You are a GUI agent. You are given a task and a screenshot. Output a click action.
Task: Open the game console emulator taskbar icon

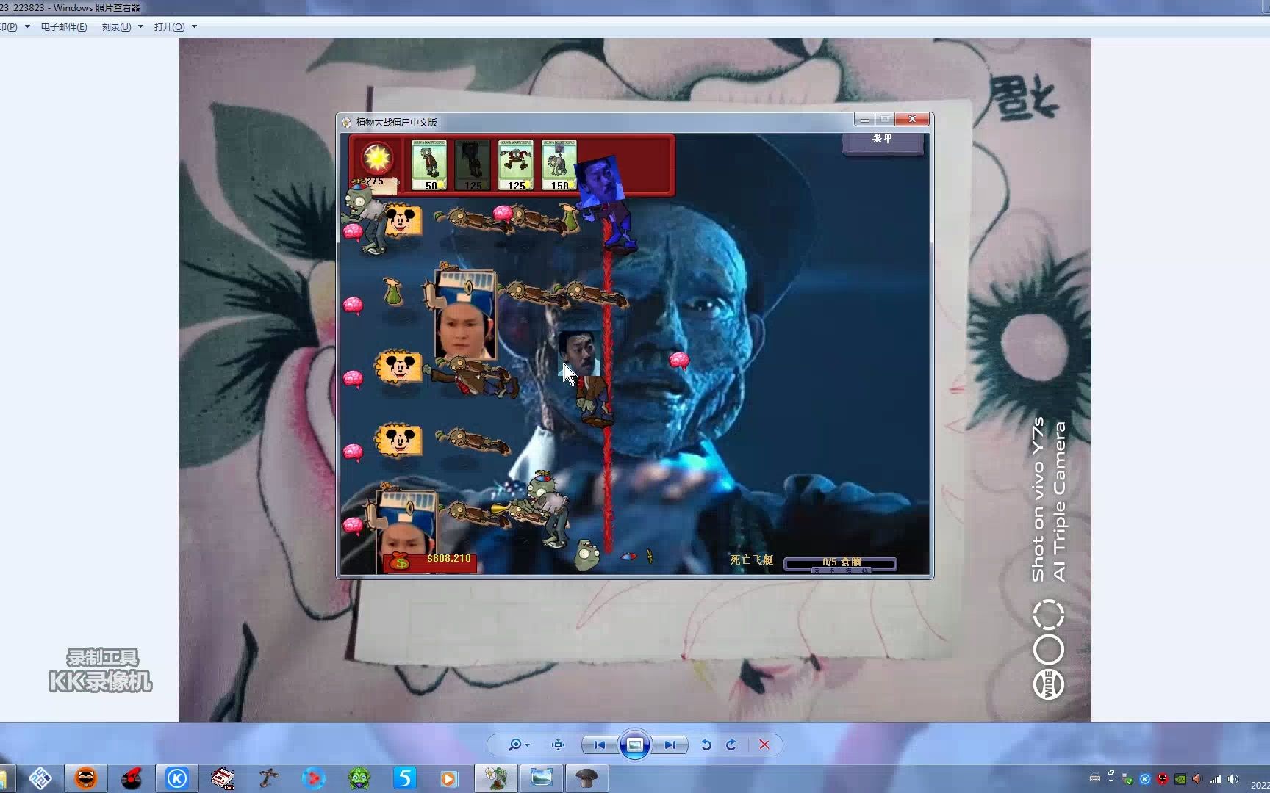click(223, 778)
